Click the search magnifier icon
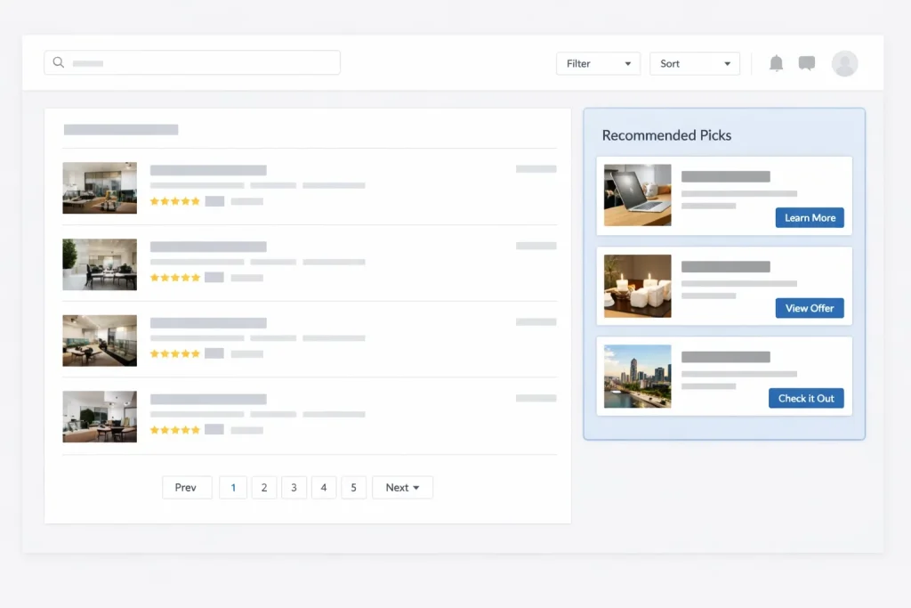Screen dimensions: 911x608 pos(59,62)
